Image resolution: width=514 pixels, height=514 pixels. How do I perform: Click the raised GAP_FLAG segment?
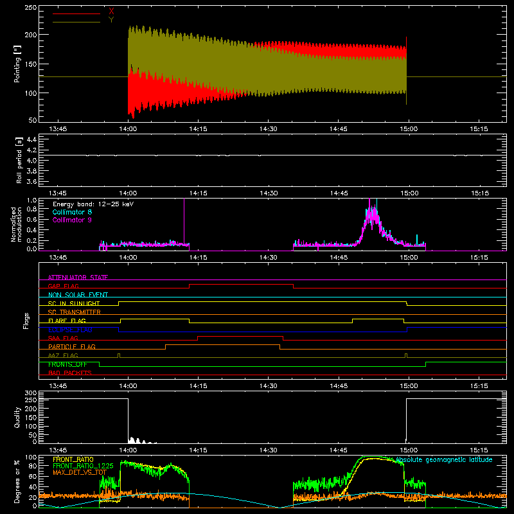click(x=242, y=285)
